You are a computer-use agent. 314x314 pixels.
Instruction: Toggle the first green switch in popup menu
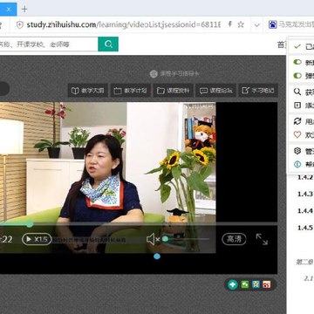(x=297, y=62)
